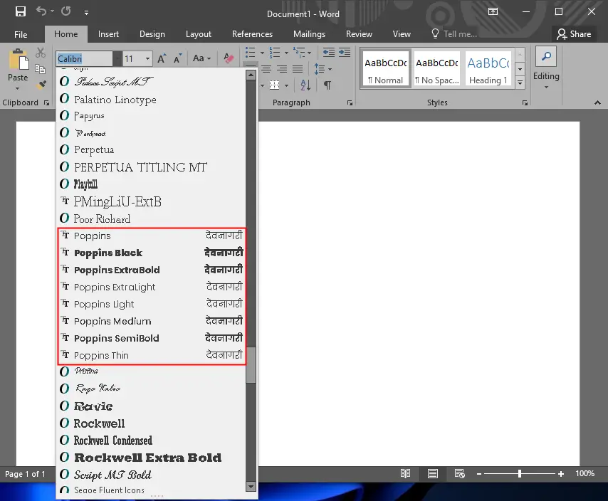
Task: Apply the No Spacing style
Action: [x=437, y=68]
